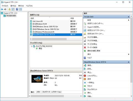Viewport: 133px width, 101px height.
Task: Click the Up one level folder icon
Action: tap(9, 9)
